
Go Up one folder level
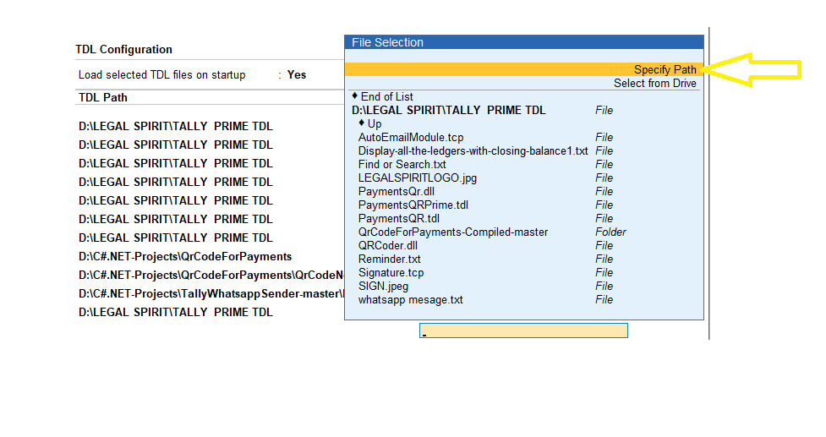point(374,123)
